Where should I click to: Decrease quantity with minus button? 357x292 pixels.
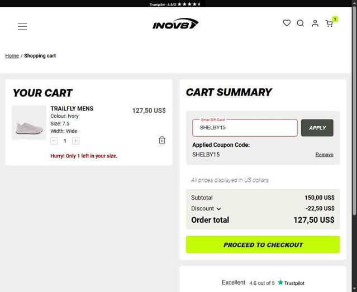(x=54, y=141)
